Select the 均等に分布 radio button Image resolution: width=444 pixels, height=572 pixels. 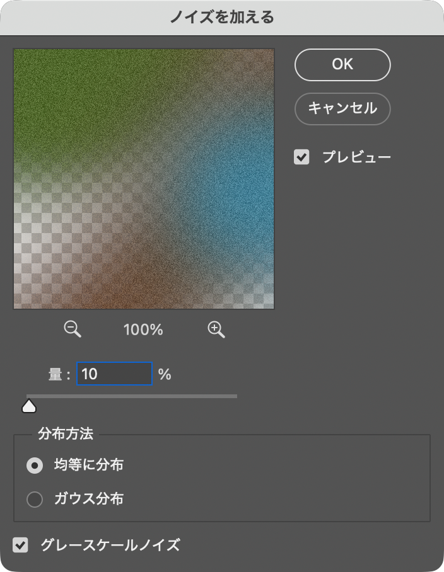click(x=35, y=466)
